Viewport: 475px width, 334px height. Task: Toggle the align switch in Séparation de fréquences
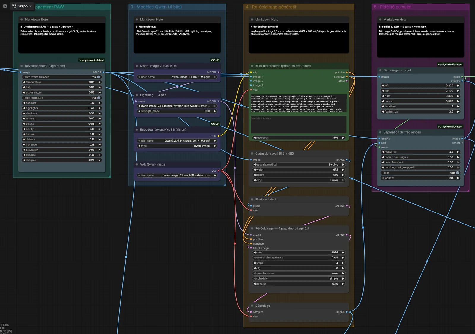tap(457, 173)
